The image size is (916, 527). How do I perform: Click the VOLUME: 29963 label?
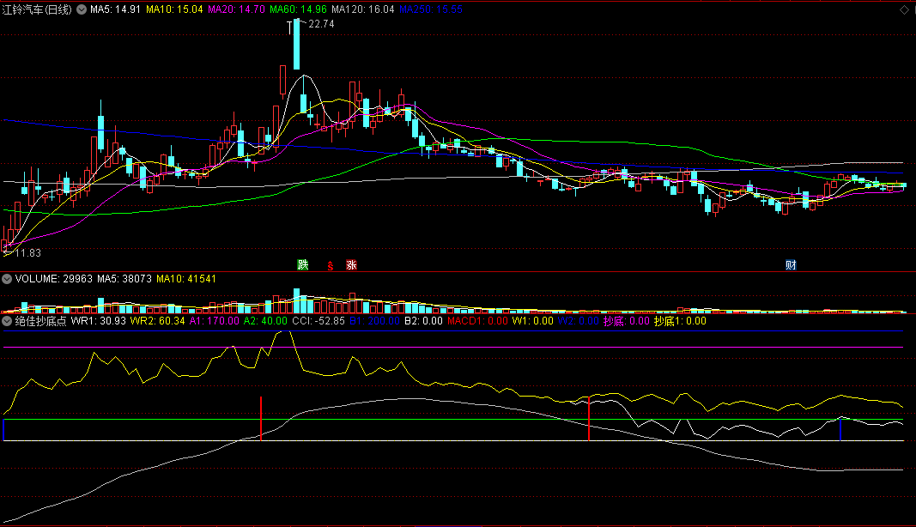click(54, 279)
